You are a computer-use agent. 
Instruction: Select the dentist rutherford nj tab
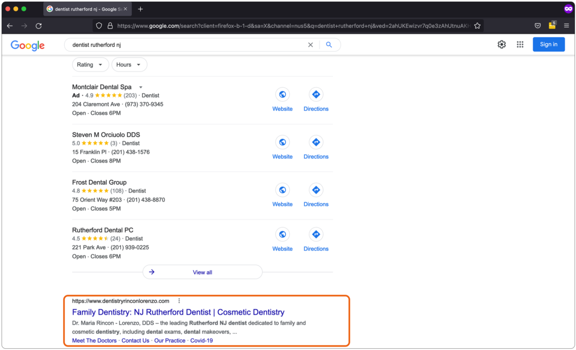click(x=87, y=9)
